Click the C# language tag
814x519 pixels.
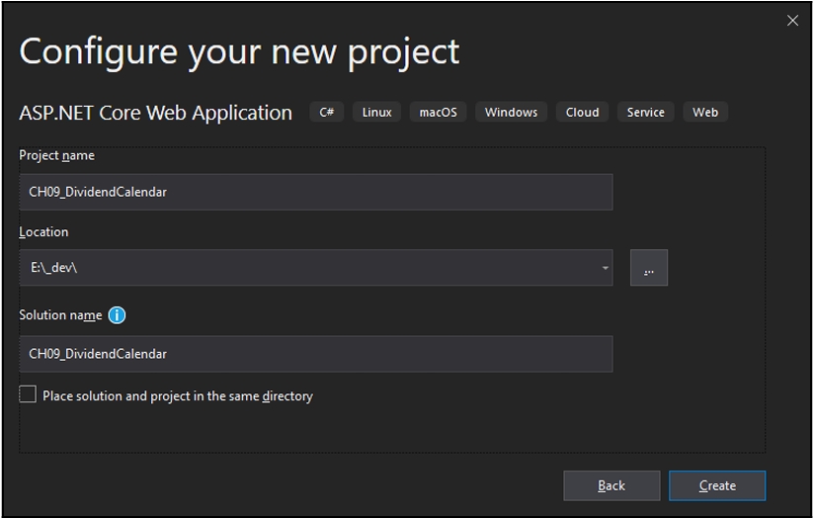327,112
